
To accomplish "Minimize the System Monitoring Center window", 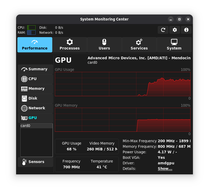I will coord(171,19).
